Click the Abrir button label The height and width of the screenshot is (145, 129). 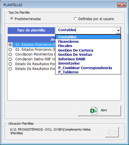(104, 110)
